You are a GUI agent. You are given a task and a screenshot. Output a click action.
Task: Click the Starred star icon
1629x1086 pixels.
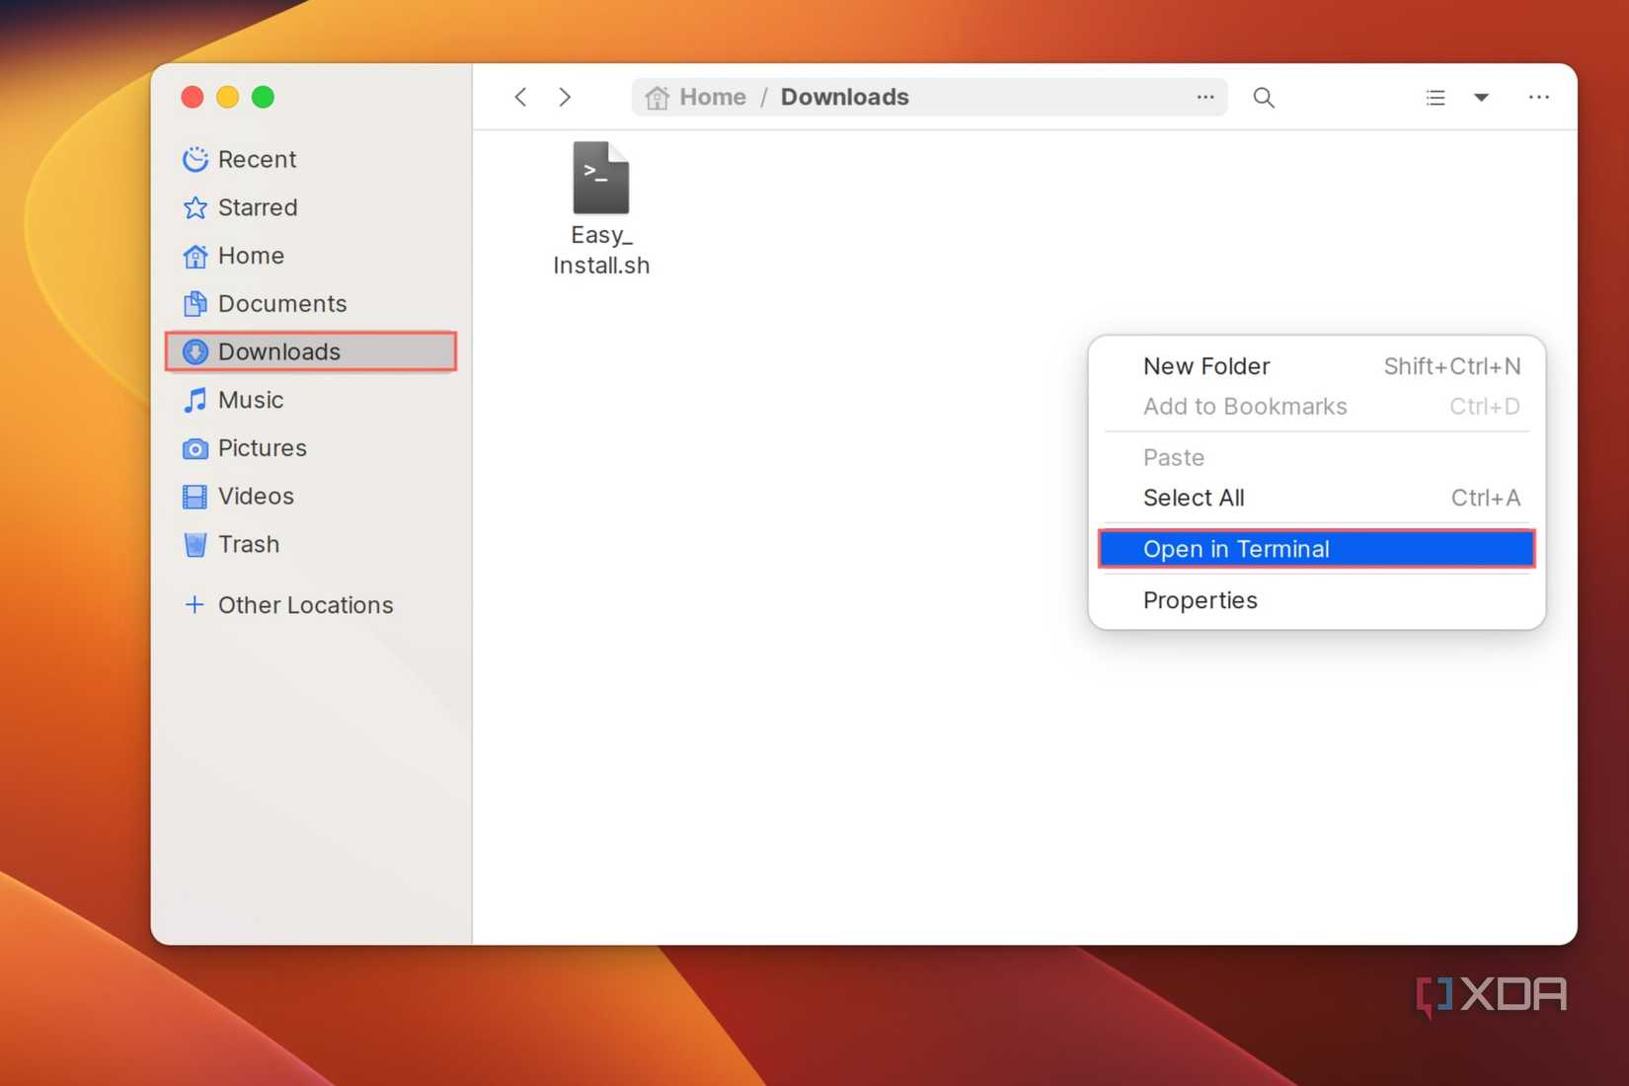[194, 207]
